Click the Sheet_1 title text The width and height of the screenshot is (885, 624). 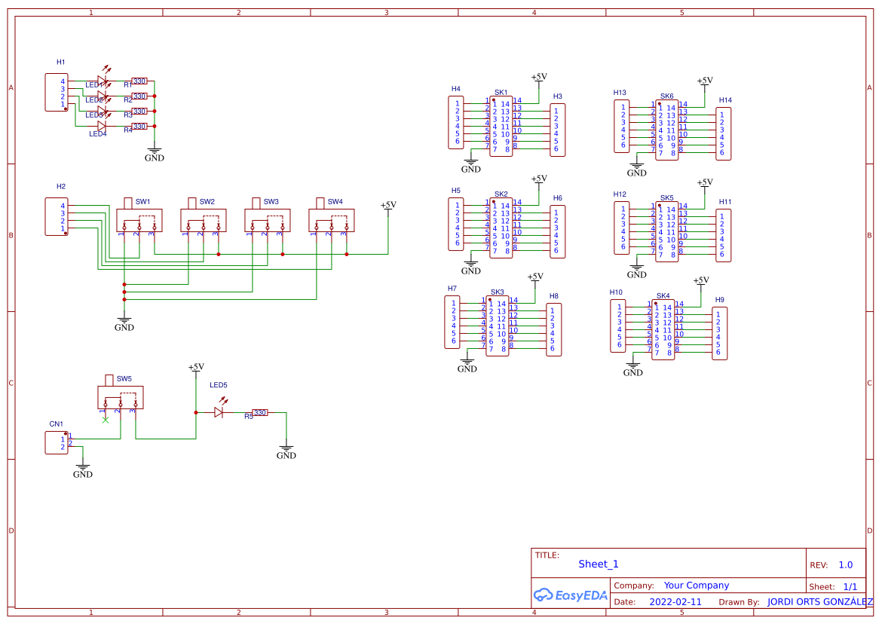click(x=598, y=564)
